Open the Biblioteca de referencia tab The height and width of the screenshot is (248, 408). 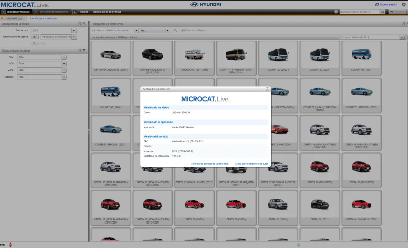coord(106,11)
